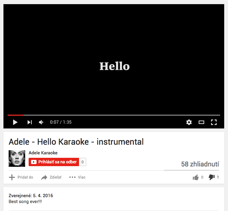This screenshot has height=211, width=228.
Task: Click the Hello text in video area
Action: (115, 66)
